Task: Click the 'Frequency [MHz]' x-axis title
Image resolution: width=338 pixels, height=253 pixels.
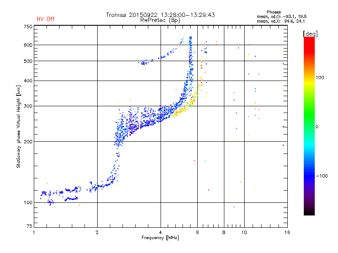Action: 160,238
